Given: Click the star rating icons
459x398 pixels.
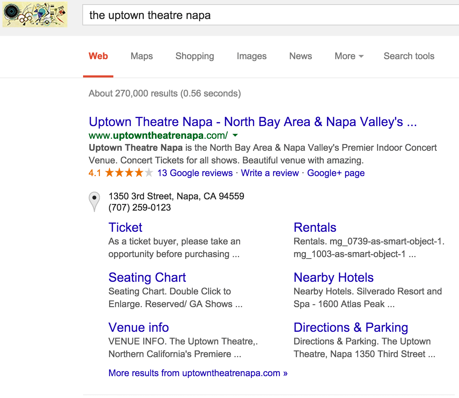Looking at the screenshot, I should (x=129, y=173).
